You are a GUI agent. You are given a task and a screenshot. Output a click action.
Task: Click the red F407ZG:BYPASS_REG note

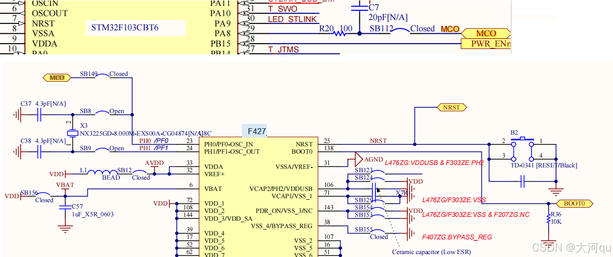tap(457, 237)
